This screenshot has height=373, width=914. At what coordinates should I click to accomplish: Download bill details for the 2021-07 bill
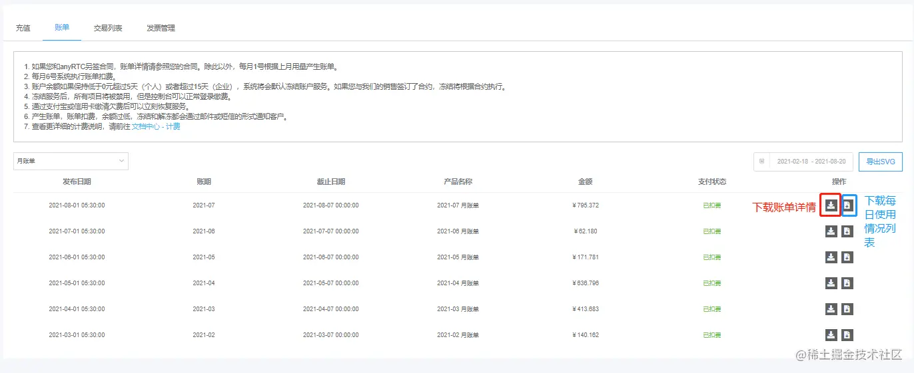[831, 205]
